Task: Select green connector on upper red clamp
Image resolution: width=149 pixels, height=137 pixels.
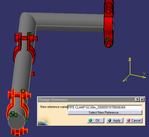Action: coord(30,34)
